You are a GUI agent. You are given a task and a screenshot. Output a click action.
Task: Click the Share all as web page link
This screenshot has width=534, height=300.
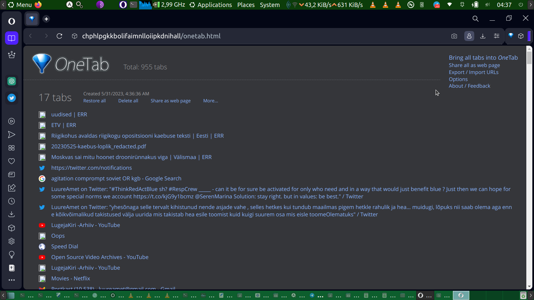tap(474, 65)
